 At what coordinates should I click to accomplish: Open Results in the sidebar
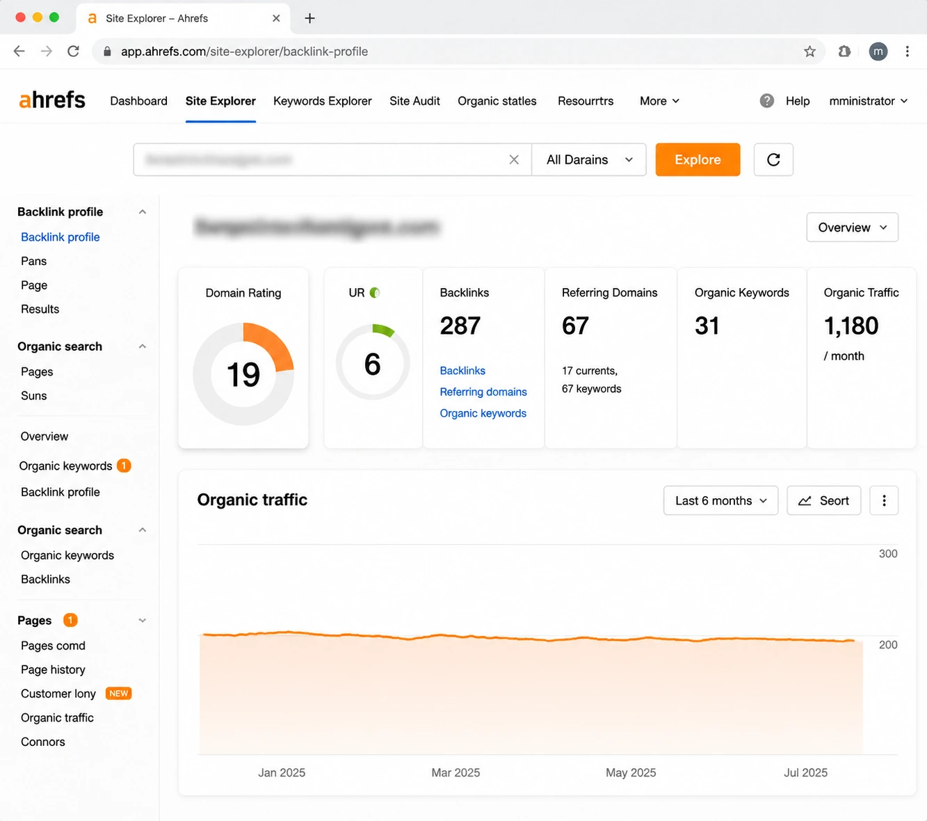(40, 309)
